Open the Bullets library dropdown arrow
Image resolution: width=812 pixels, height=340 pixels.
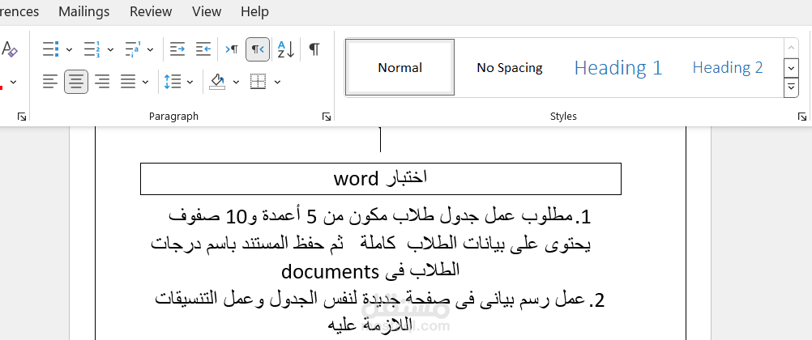[69, 49]
